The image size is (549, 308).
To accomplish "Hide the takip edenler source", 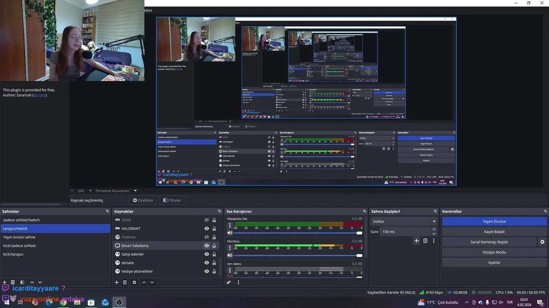I will point(207,254).
